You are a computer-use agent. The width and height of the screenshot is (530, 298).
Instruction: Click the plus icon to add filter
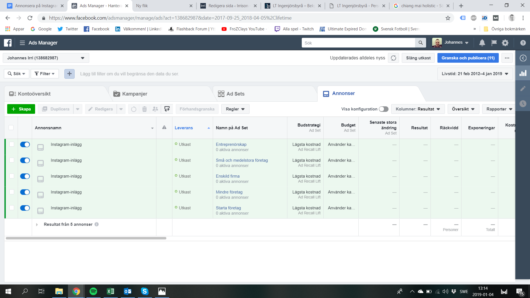click(69, 74)
